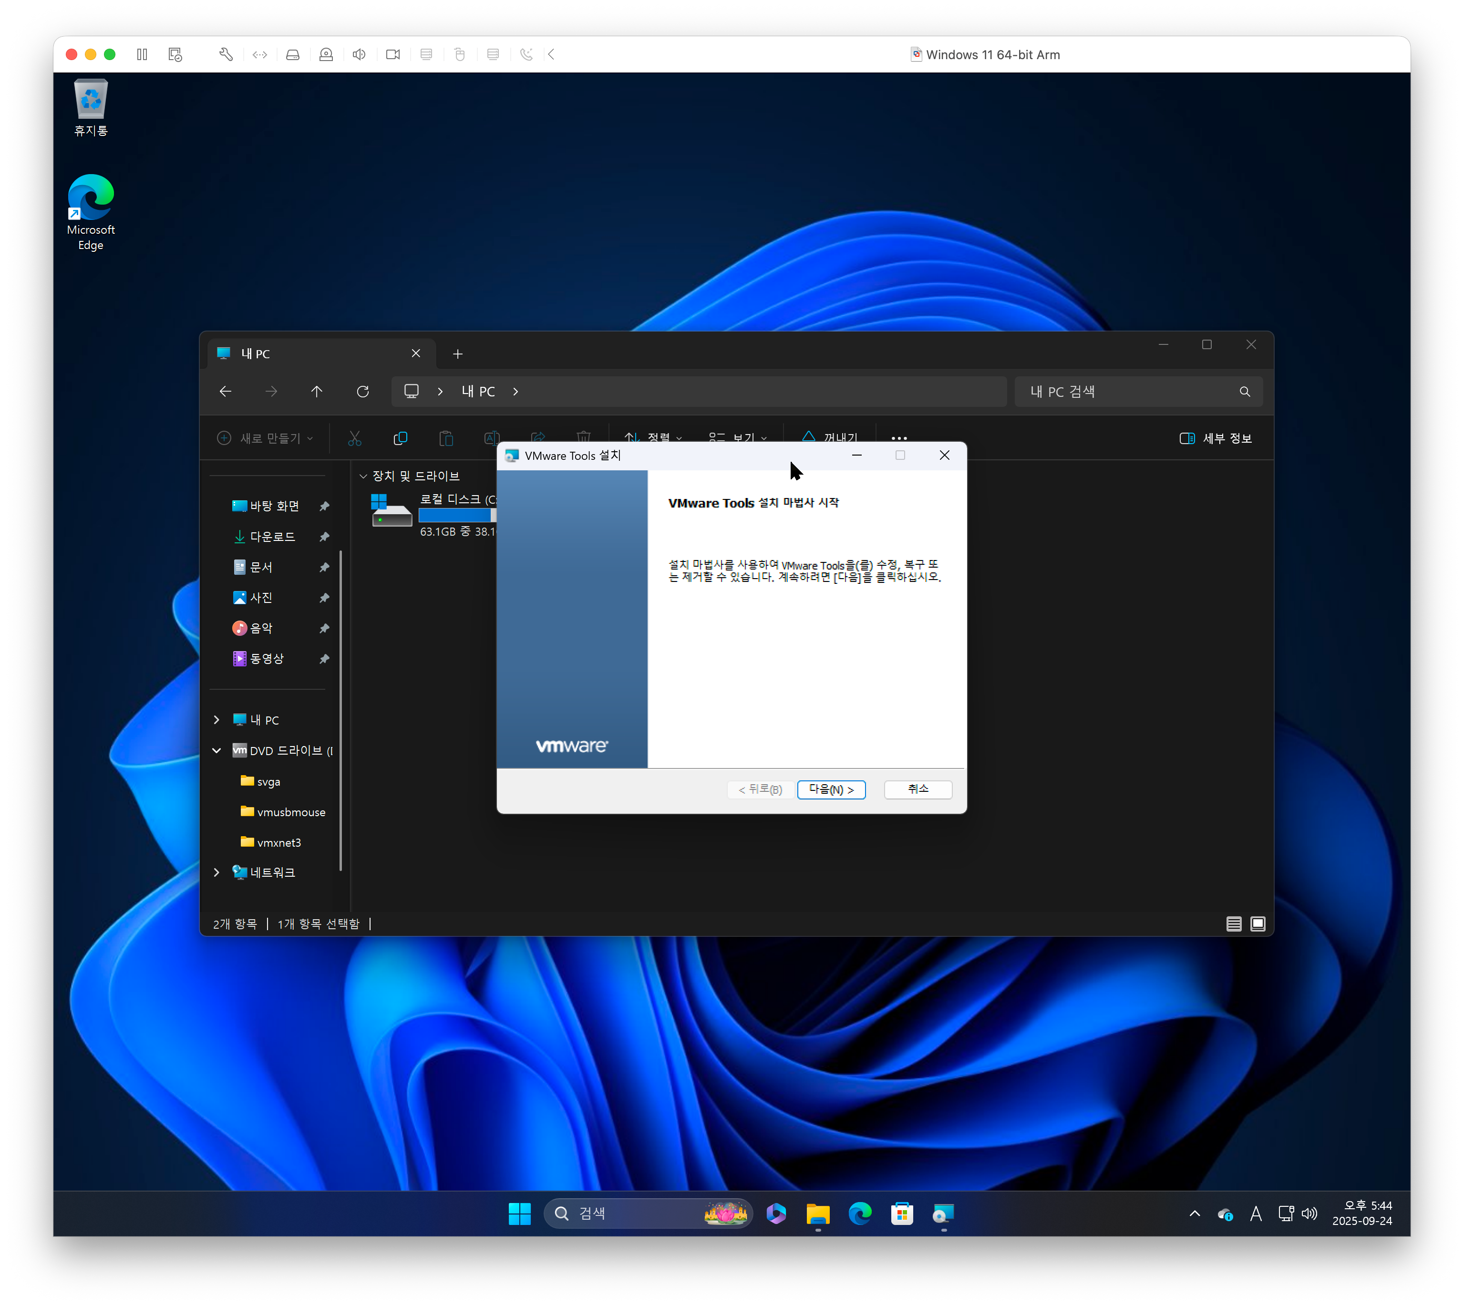Viewport: 1464px width, 1307px height.
Task: Click the copy icon in Explorer toolbar
Action: coord(401,438)
